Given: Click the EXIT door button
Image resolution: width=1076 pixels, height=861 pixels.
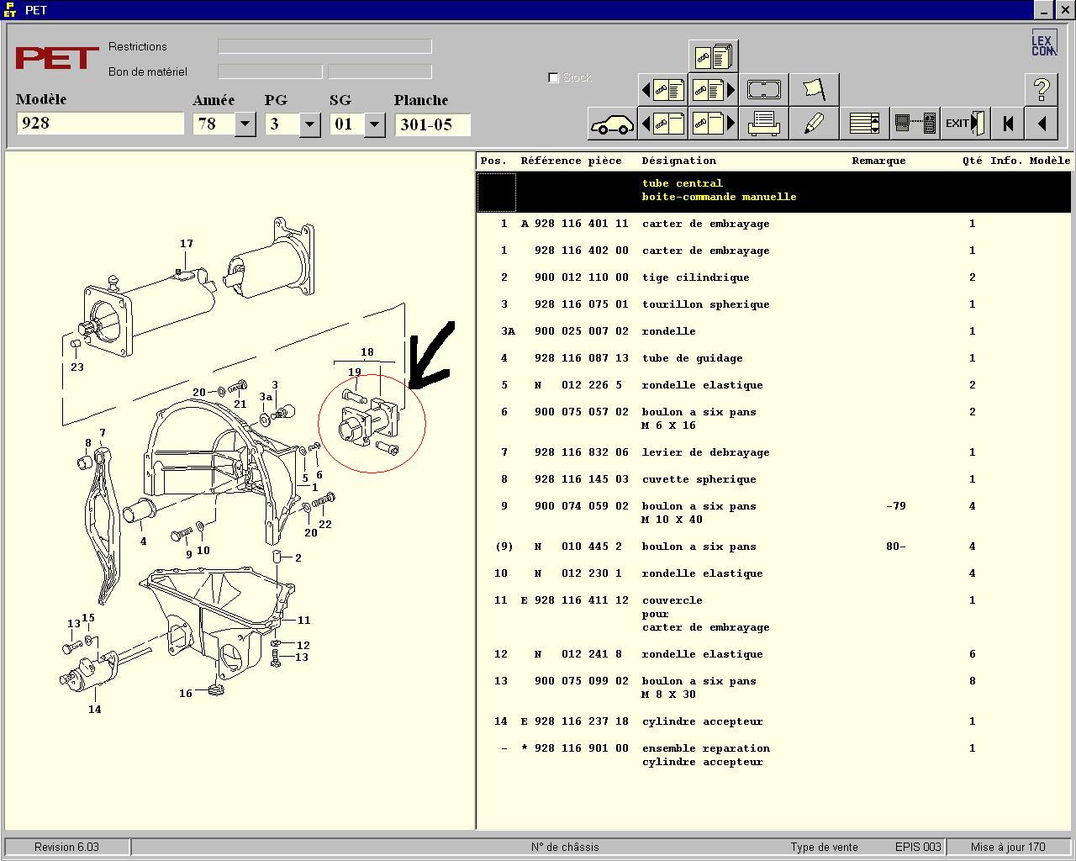Looking at the screenshot, I should point(963,124).
